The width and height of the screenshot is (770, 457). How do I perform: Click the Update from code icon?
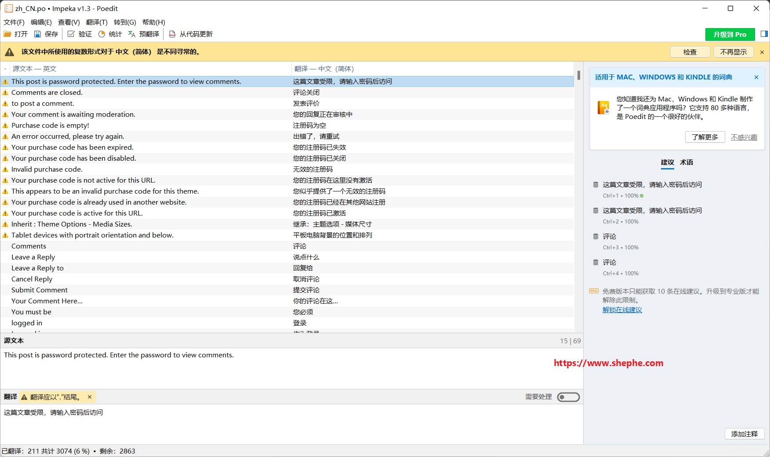coord(172,34)
